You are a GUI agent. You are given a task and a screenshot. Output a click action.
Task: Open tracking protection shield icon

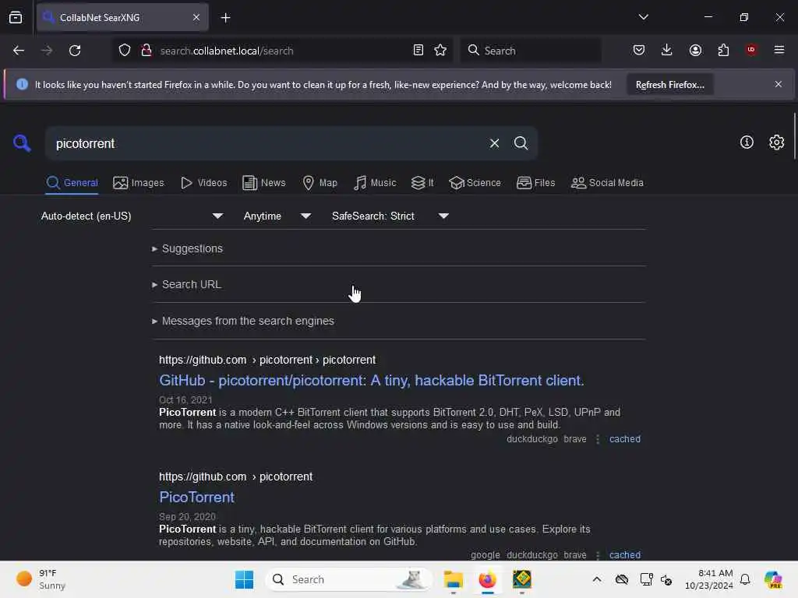125,51
